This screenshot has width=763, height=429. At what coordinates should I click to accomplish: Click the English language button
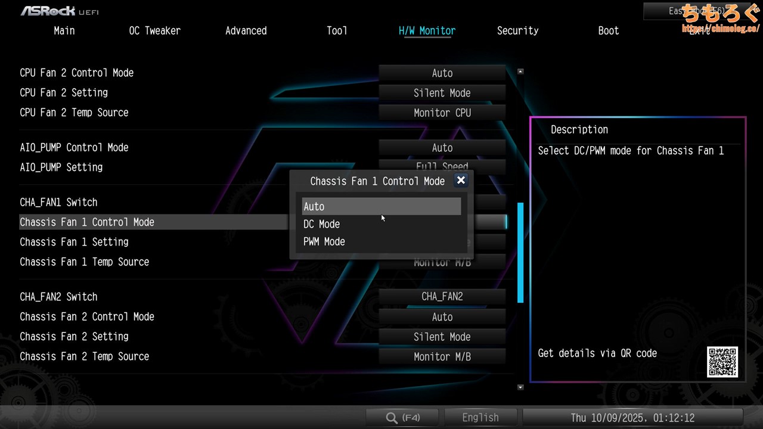(480, 418)
